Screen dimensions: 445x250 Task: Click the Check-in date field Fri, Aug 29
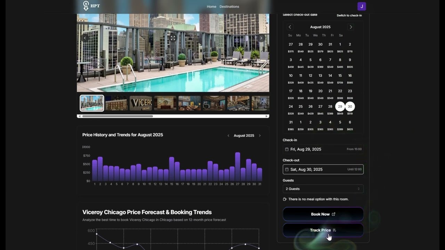coord(323,149)
